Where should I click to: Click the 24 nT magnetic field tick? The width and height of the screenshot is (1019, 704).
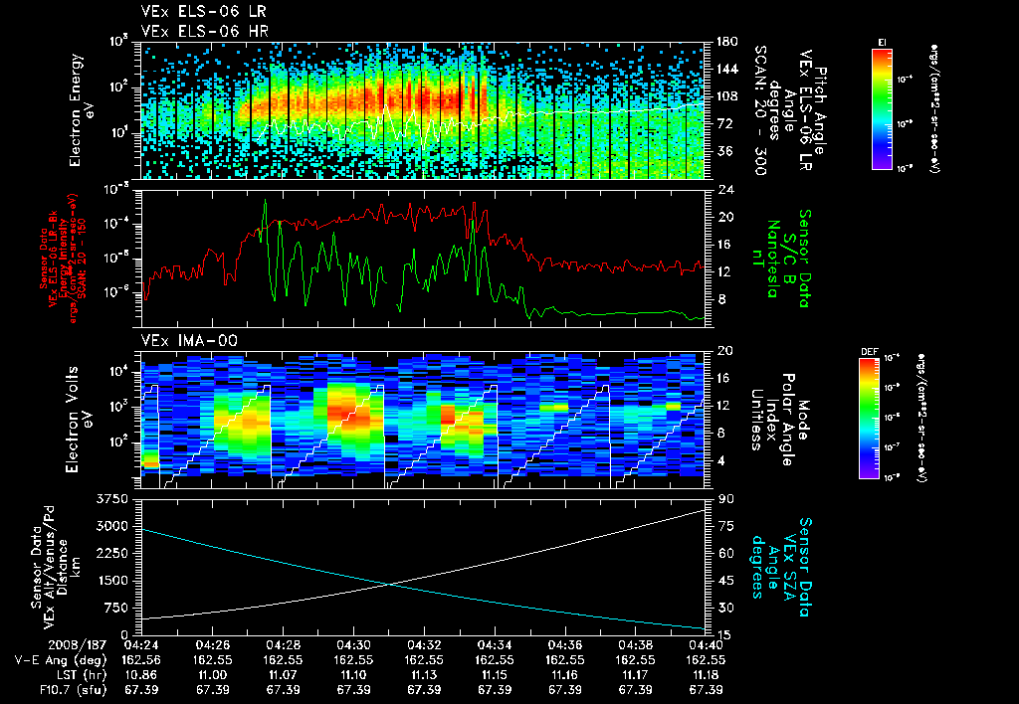pyautogui.click(x=724, y=190)
